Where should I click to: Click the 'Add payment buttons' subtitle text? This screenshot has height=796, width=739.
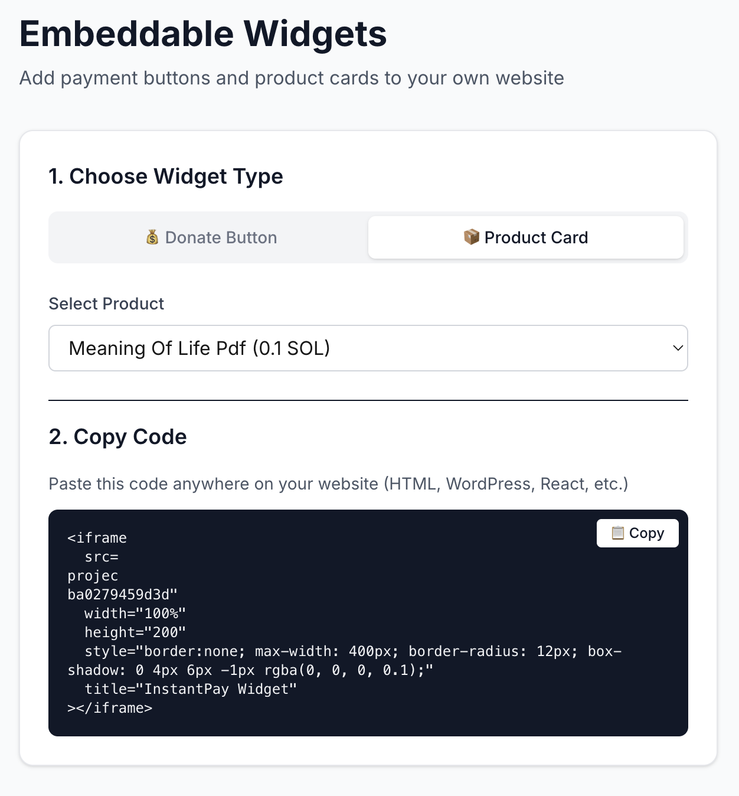(292, 78)
